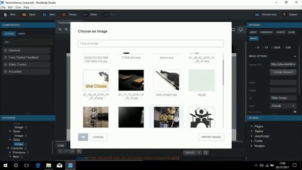Screen dimensions: 302x170
Task: Select the Accordion component
Action: click(x=26, y=71)
